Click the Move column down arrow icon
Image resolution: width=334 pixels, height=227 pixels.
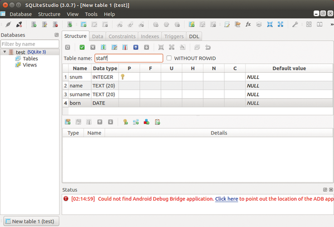(x=146, y=47)
